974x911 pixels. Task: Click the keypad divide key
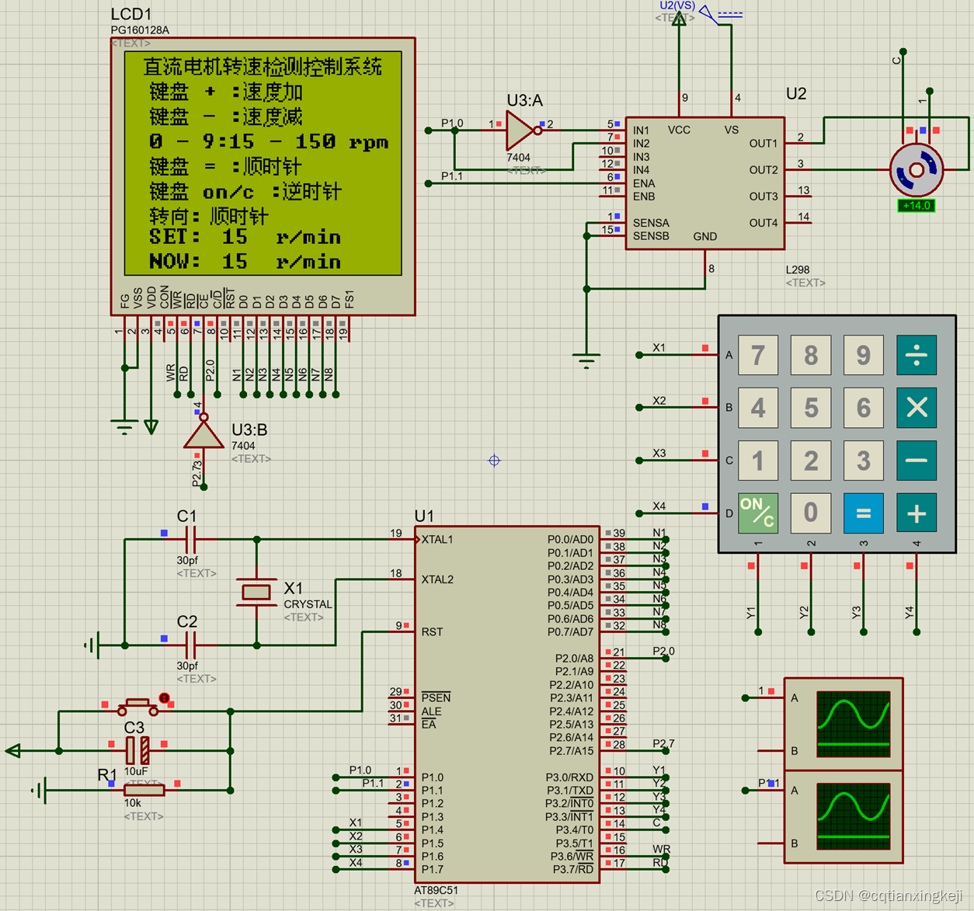pyautogui.click(x=917, y=355)
